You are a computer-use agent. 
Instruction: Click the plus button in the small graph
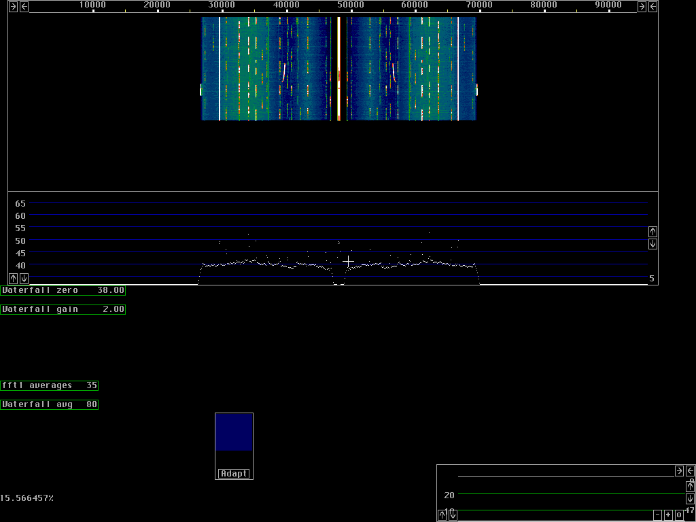(668, 515)
